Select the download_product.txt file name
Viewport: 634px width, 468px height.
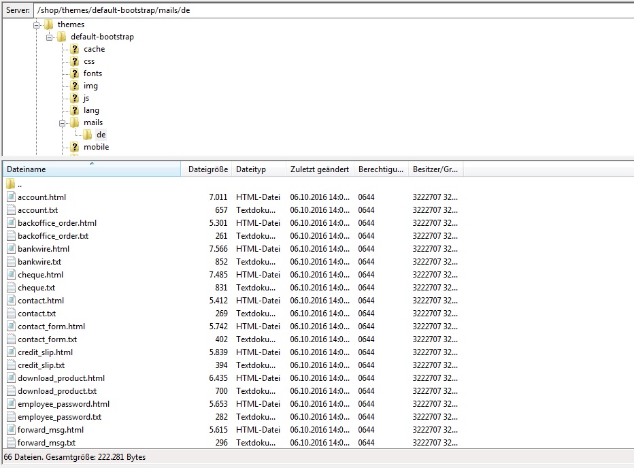(57, 391)
